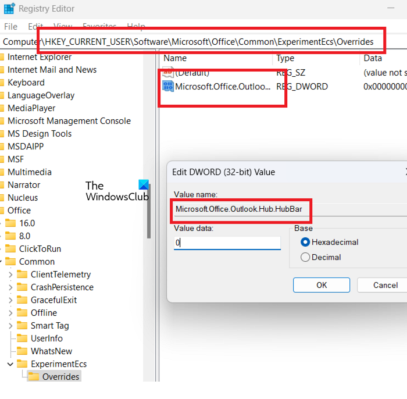Image resolution: width=407 pixels, height=399 pixels.
Task: Click the Value data input field
Action: coord(227,243)
